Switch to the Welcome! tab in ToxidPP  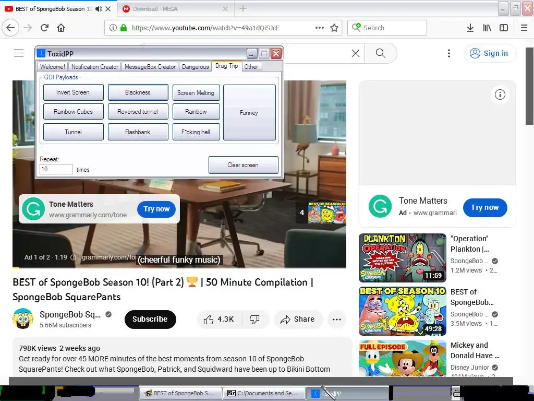coord(53,66)
